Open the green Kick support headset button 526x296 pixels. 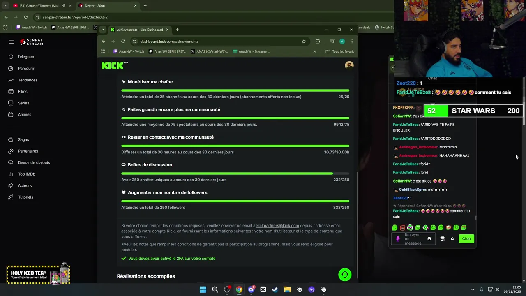[345, 275]
